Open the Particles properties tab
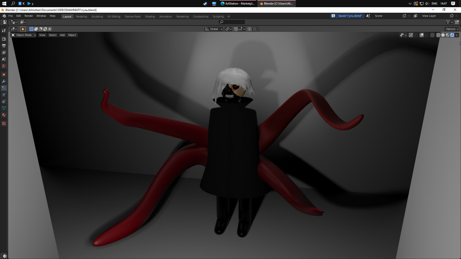The image size is (461, 259). [x=4, y=88]
